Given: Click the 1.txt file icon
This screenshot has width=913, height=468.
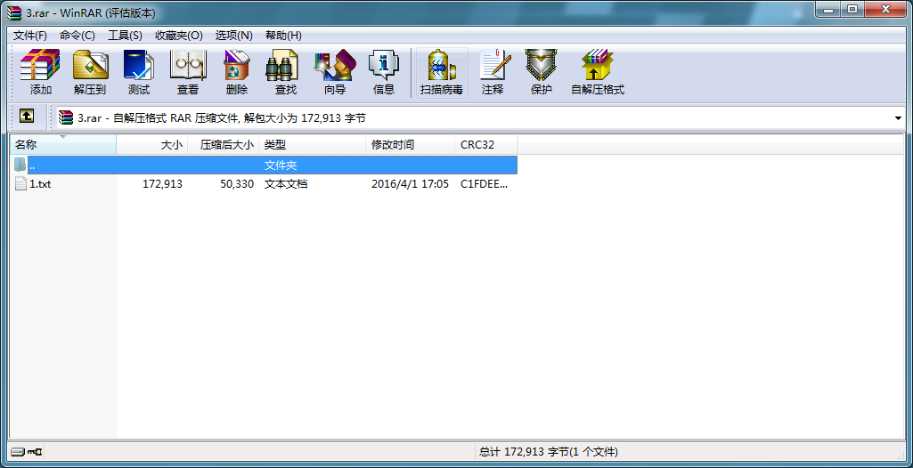Looking at the screenshot, I should click(21, 183).
